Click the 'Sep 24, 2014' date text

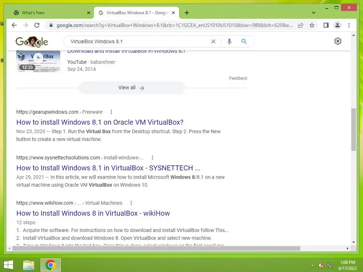click(82, 69)
